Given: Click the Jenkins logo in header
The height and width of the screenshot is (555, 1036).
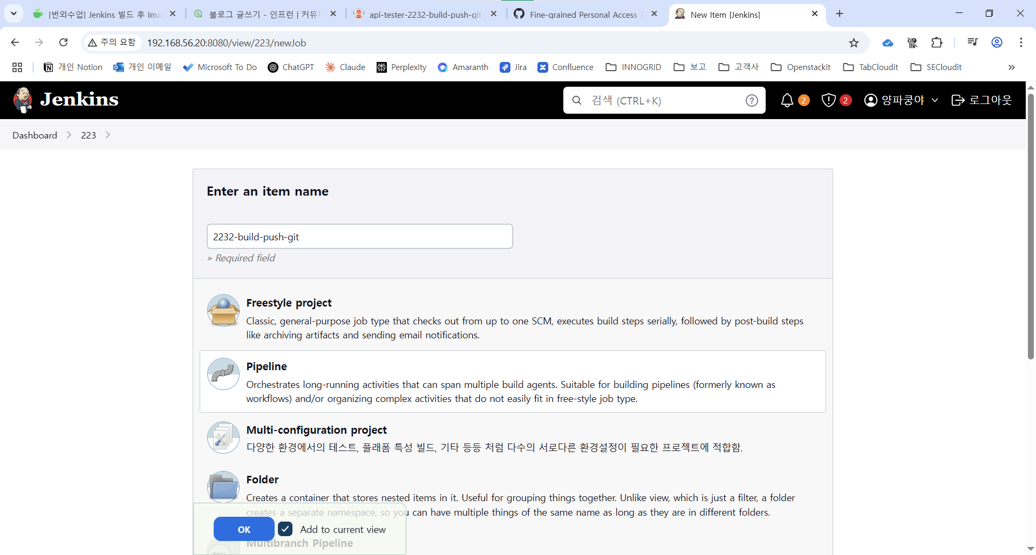Looking at the screenshot, I should coord(66,100).
